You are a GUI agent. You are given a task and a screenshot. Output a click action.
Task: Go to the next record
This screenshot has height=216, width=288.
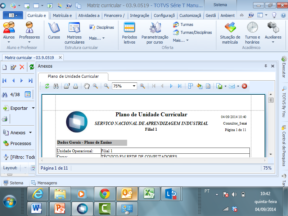[x=22, y=80]
